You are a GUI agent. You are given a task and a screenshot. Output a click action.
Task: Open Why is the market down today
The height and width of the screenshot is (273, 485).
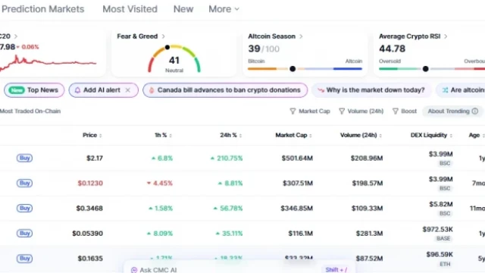point(371,90)
